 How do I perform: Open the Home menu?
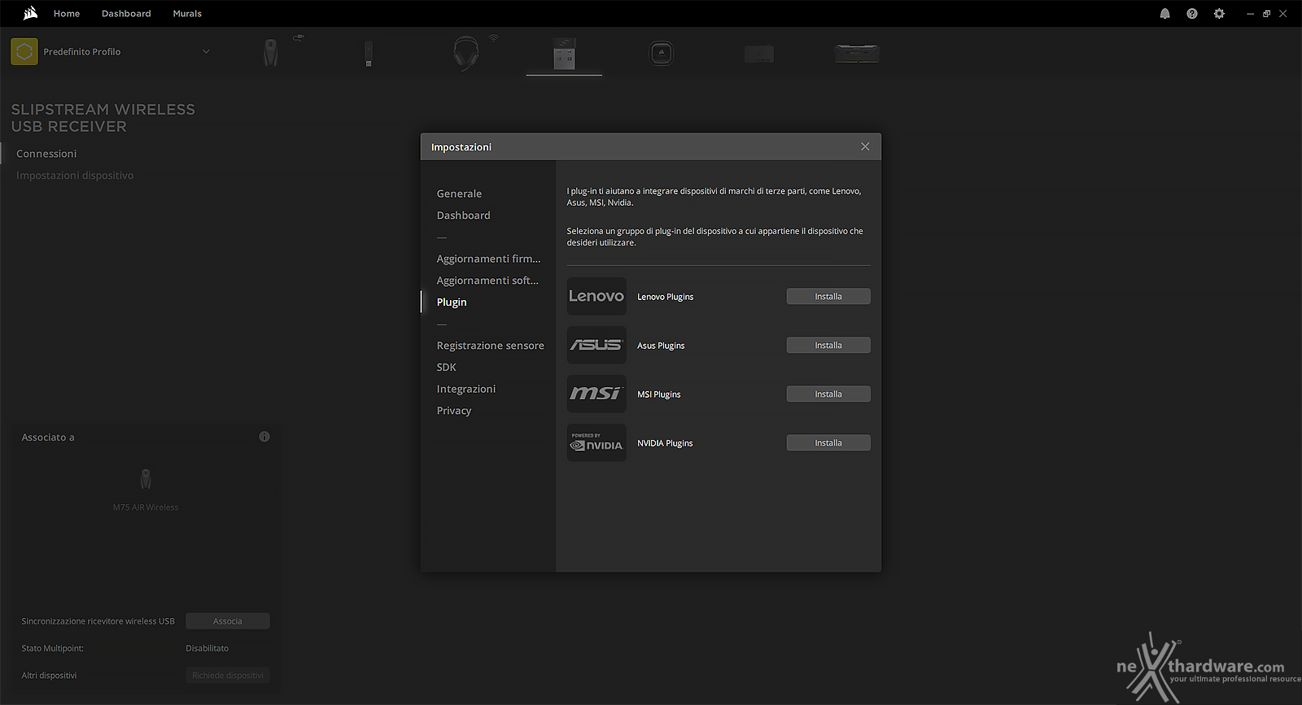(67, 14)
